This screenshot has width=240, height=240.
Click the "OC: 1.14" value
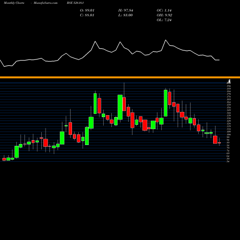point(164,11)
